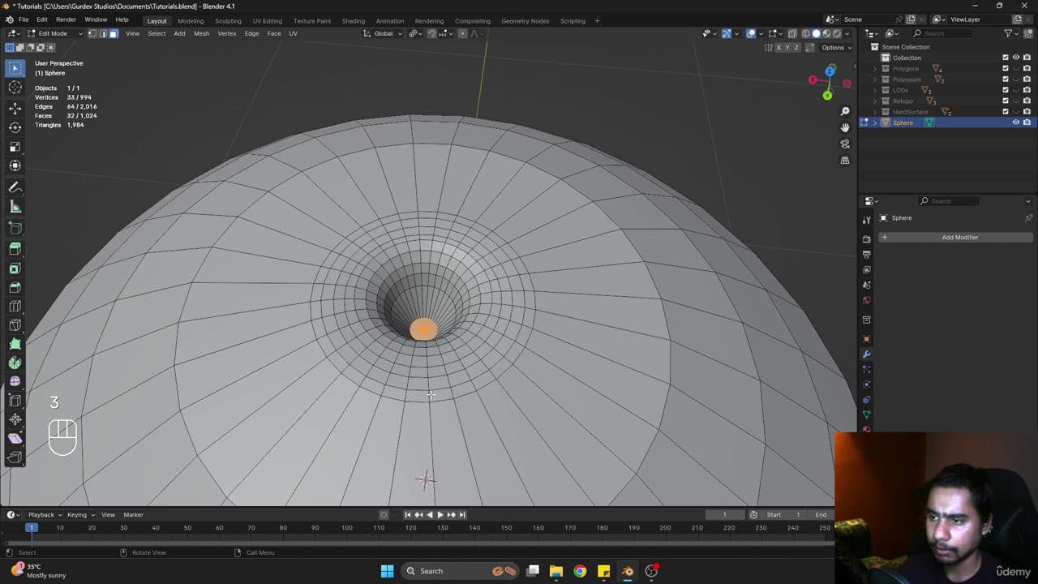Select the Move tool
The image size is (1038, 584).
coord(15,108)
